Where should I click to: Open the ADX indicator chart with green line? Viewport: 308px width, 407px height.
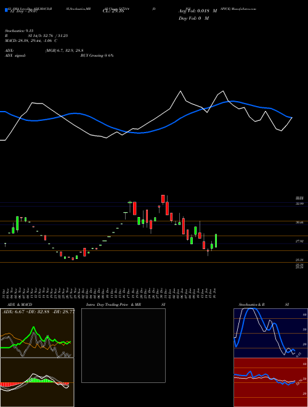click(x=37, y=333)
